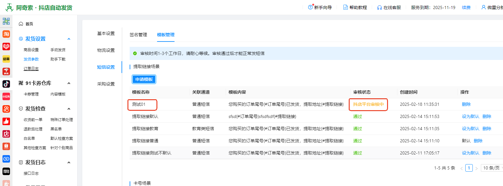Viewport: 503px width, 186px height.
Task: Go to pagination page 1
Action: (x=469, y=168)
